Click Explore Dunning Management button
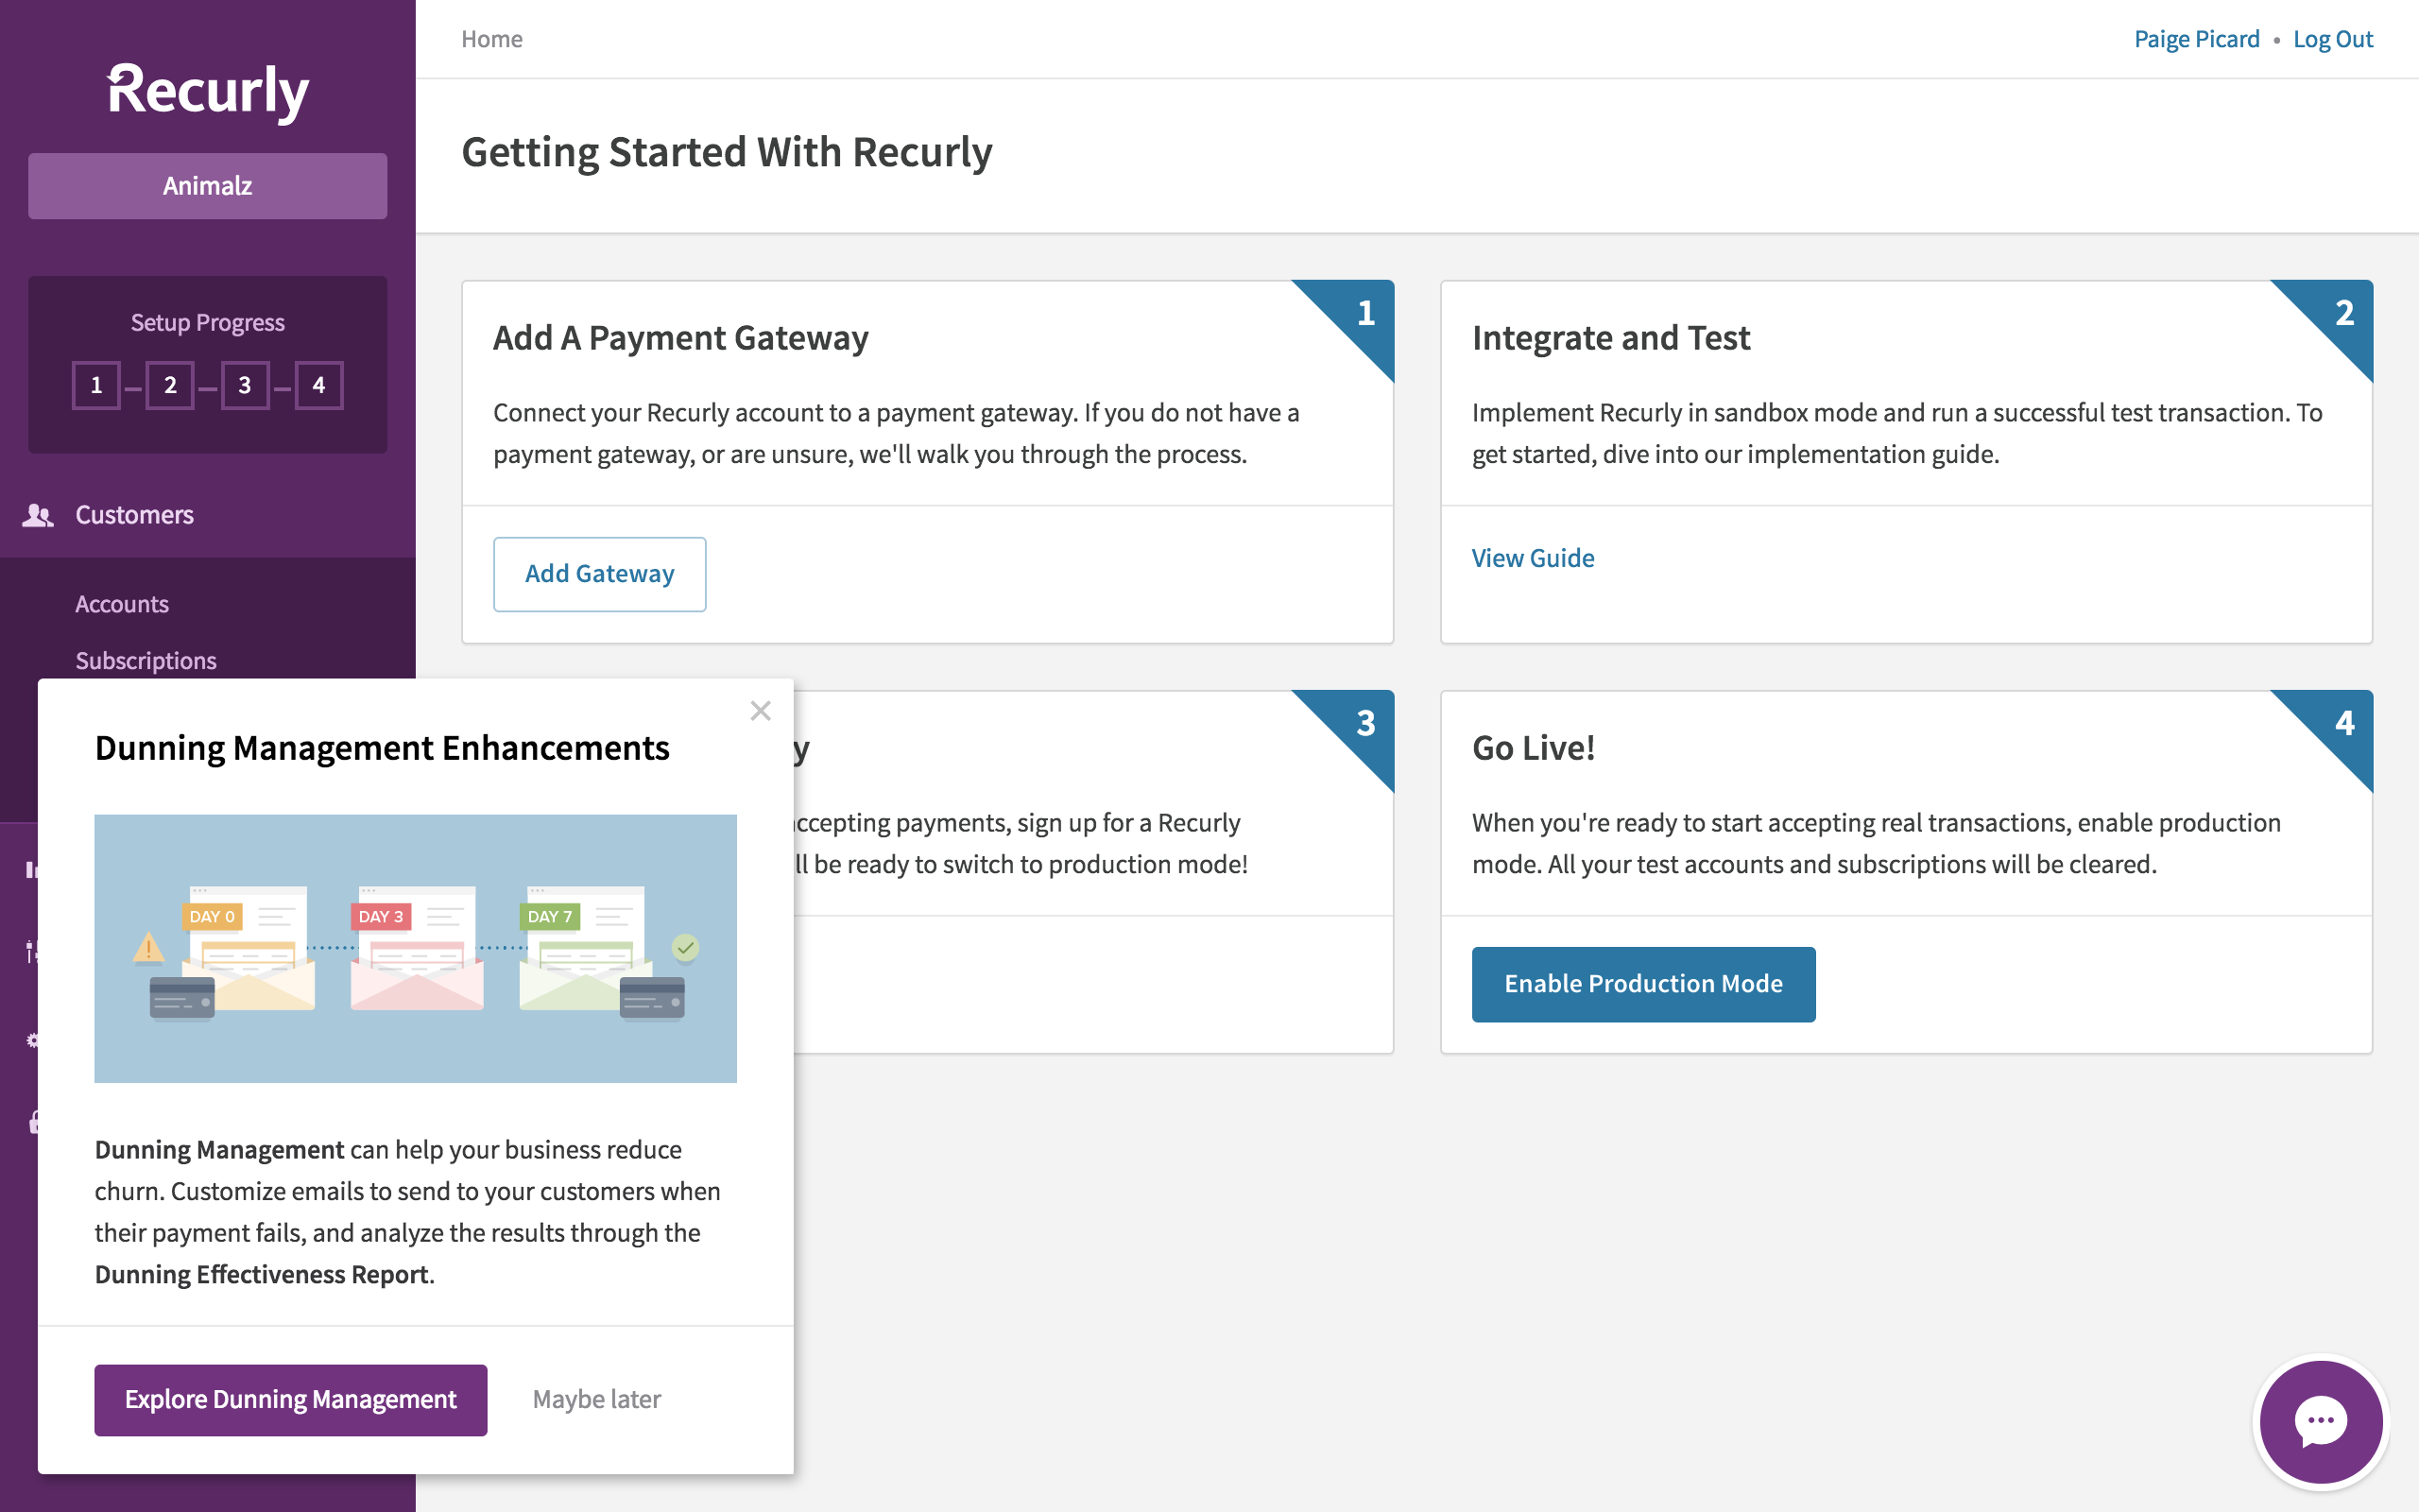Screen dimensions: 2419x1512 click(291, 1400)
